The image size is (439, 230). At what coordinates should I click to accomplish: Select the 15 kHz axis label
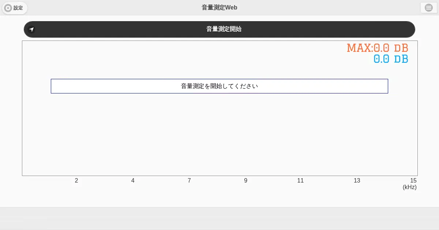(x=413, y=181)
